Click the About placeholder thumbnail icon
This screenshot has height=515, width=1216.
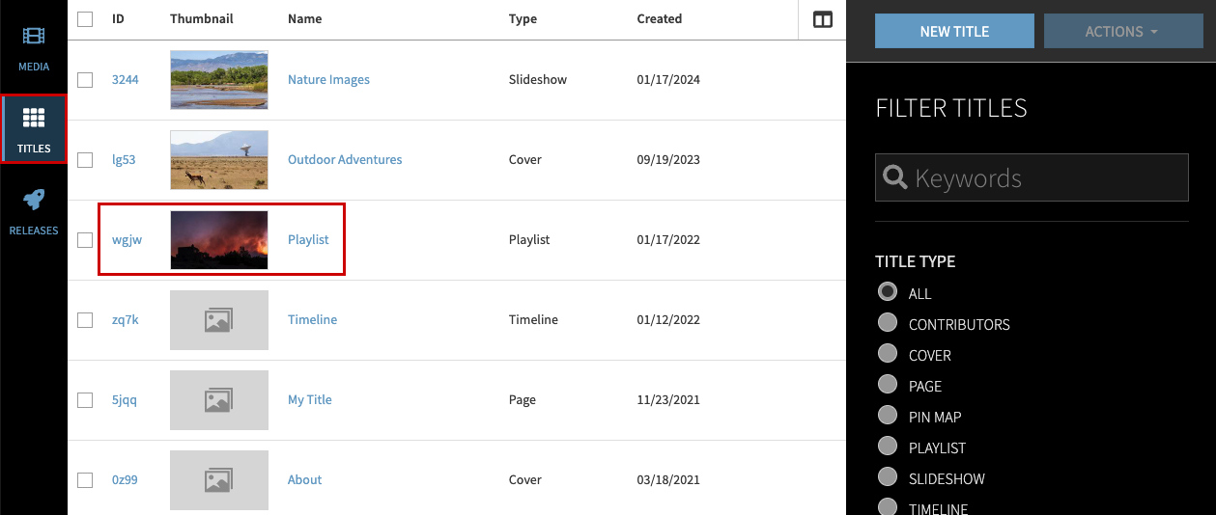tap(218, 480)
